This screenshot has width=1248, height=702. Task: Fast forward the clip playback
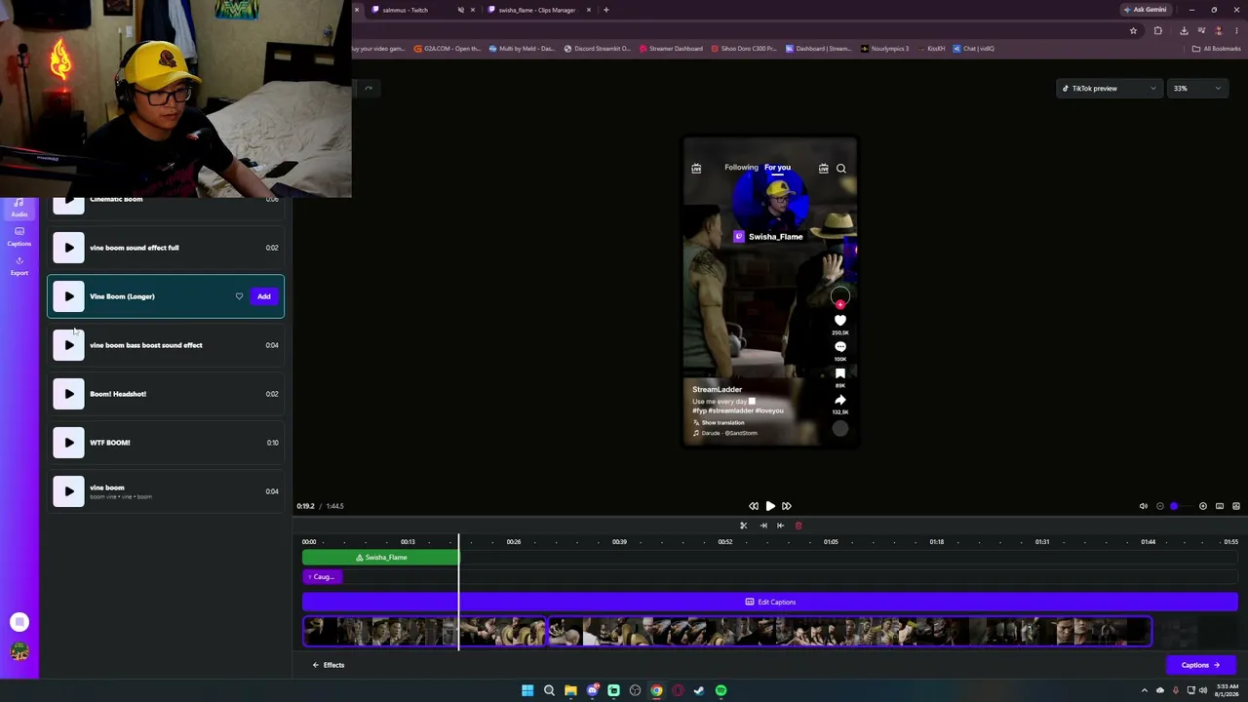click(787, 506)
